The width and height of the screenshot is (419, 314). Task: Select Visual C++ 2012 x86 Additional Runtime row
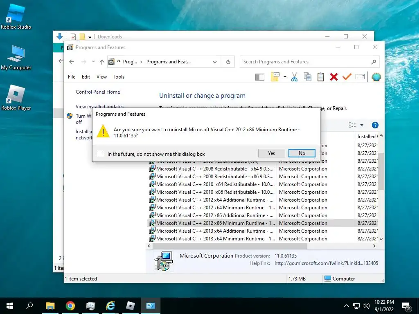263,215
